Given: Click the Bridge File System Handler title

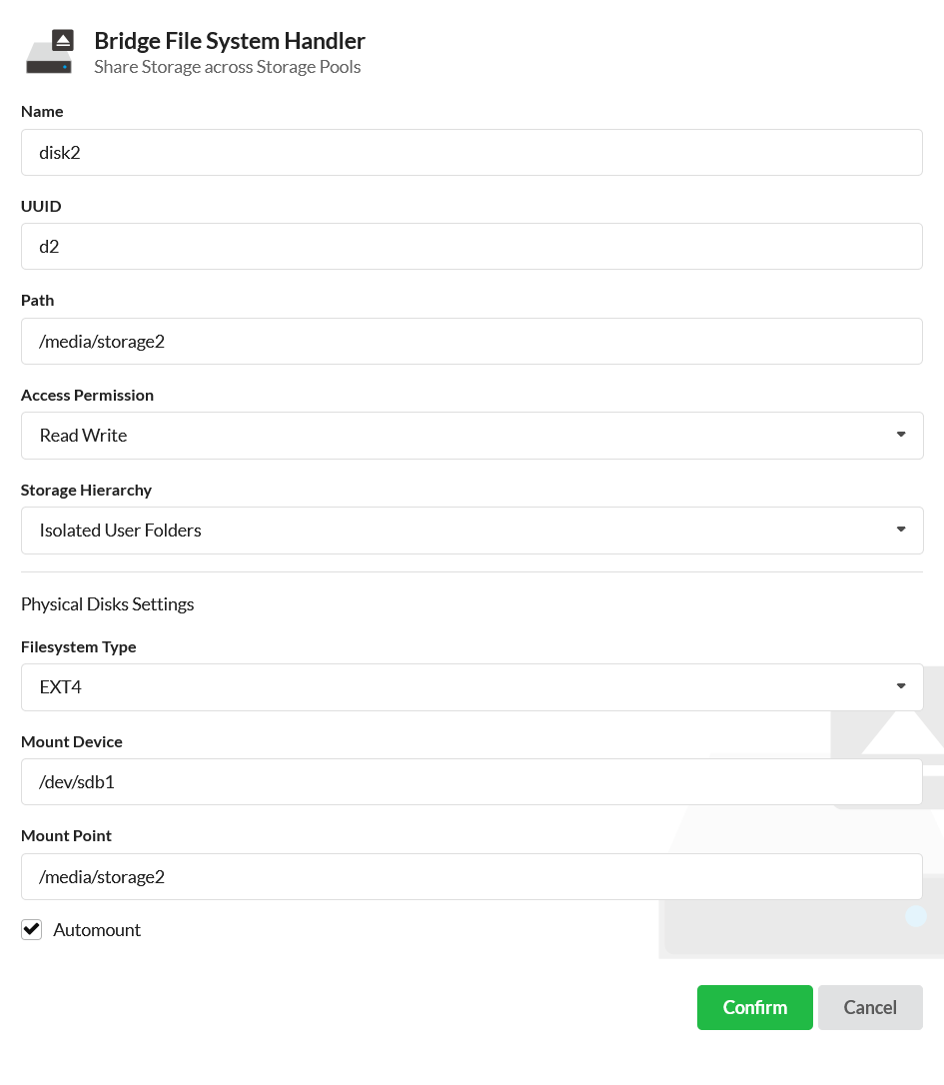Looking at the screenshot, I should click(x=229, y=41).
